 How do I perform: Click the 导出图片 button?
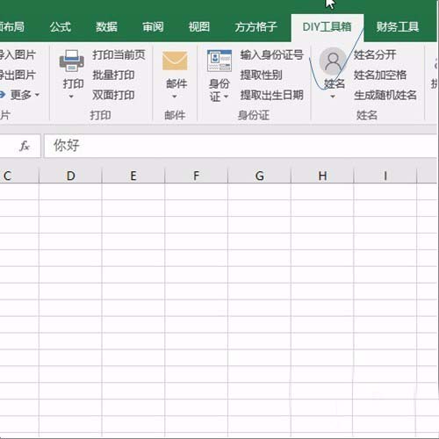18,76
